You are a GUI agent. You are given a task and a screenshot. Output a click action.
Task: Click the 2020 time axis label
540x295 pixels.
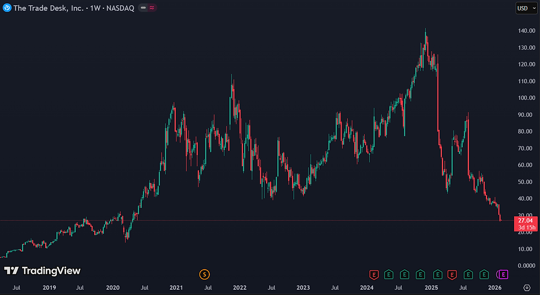point(112,287)
